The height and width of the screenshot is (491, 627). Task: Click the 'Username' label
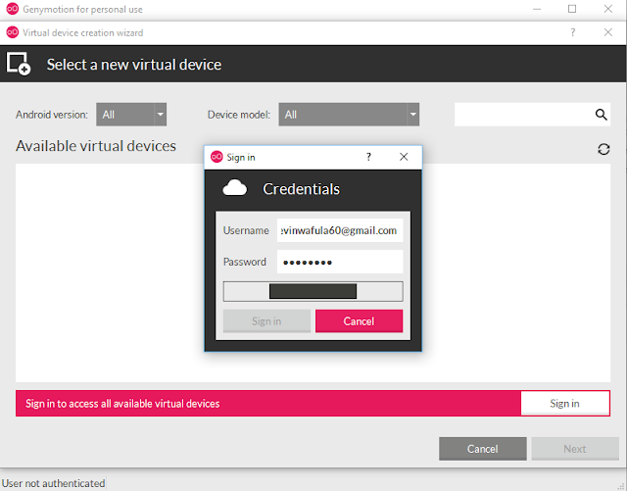(246, 230)
